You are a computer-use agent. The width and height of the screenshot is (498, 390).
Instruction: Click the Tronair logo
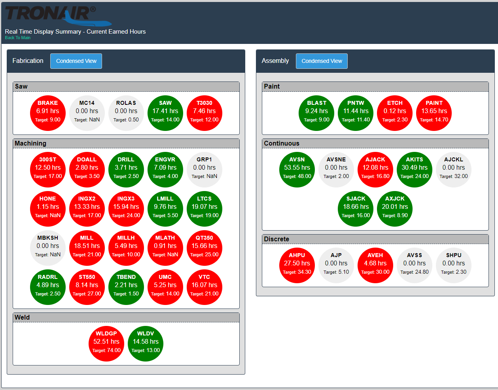pos(58,16)
